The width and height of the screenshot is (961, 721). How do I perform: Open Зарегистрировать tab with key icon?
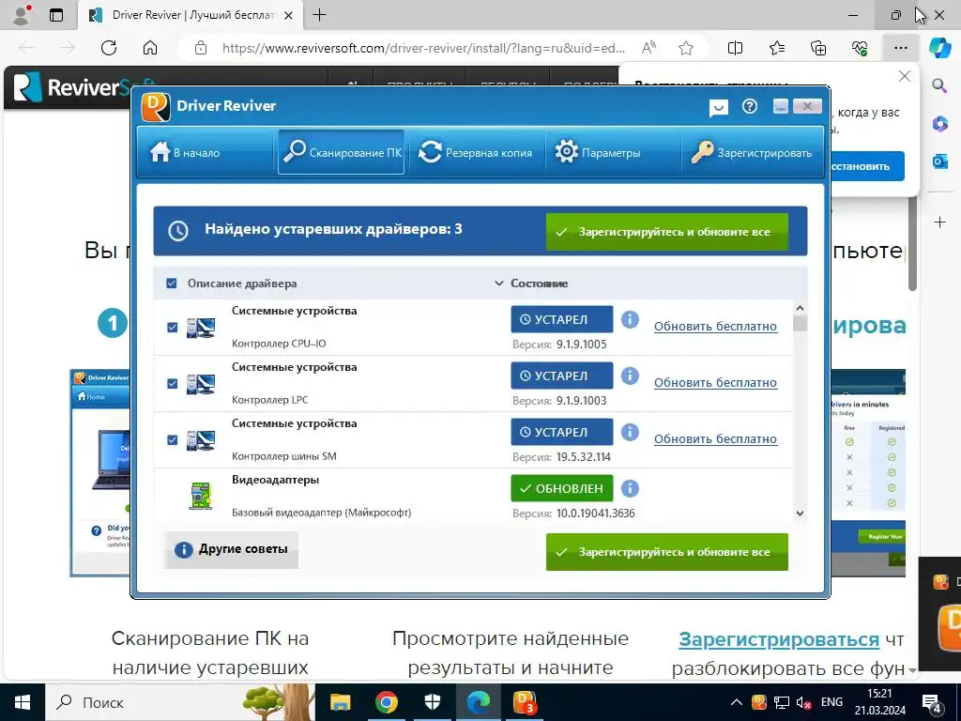[x=752, y=152]
